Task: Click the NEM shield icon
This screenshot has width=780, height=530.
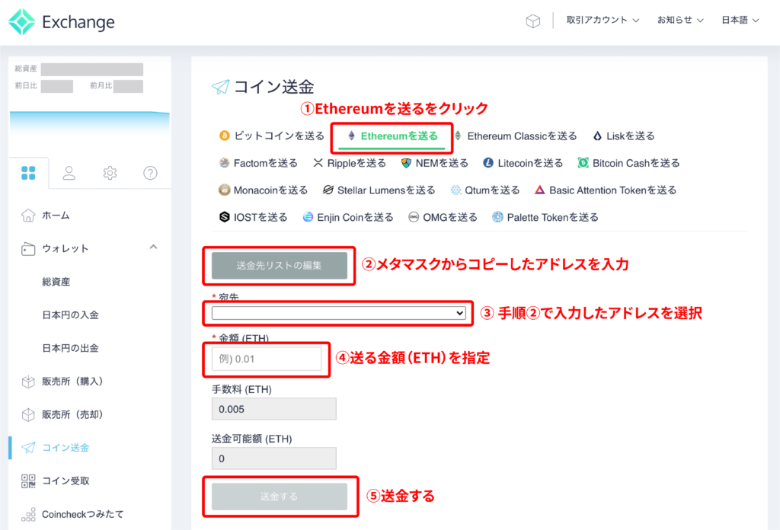Action: point(407,163)
